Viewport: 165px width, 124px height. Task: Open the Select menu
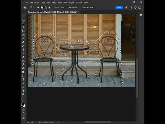pyautogui.click(x=54, y=2)
